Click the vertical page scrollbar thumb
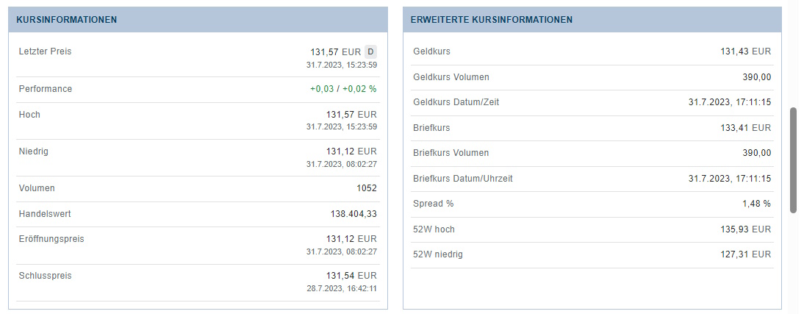Image resolution: width=804 pixels, height=314 pixels. [x=793, y=160]
